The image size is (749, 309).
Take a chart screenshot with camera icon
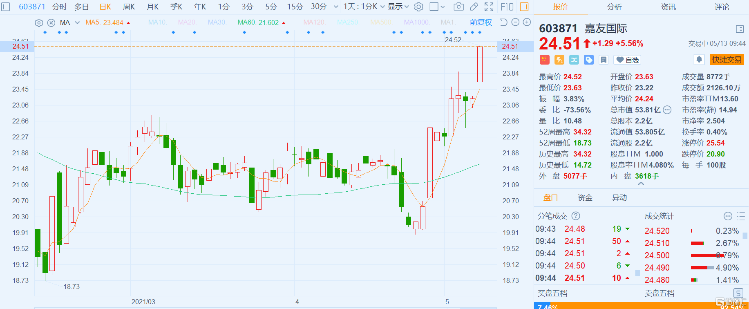(459, 7)
